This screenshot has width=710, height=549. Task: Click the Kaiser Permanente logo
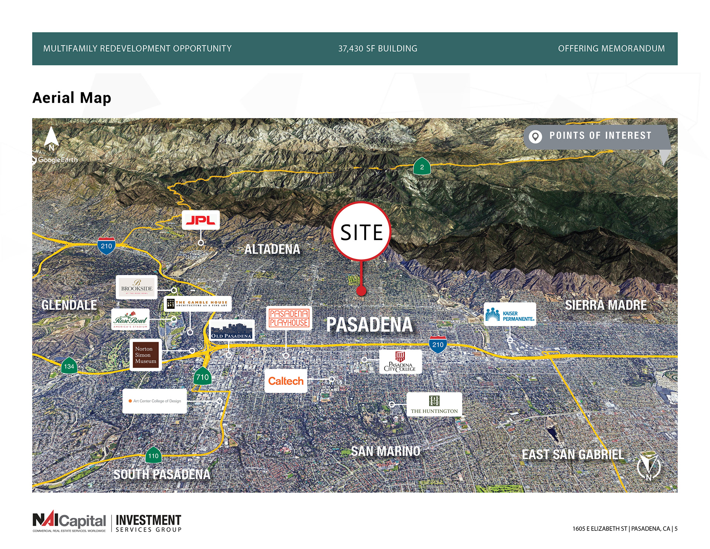pyautogui.click(x=510, y=314)
